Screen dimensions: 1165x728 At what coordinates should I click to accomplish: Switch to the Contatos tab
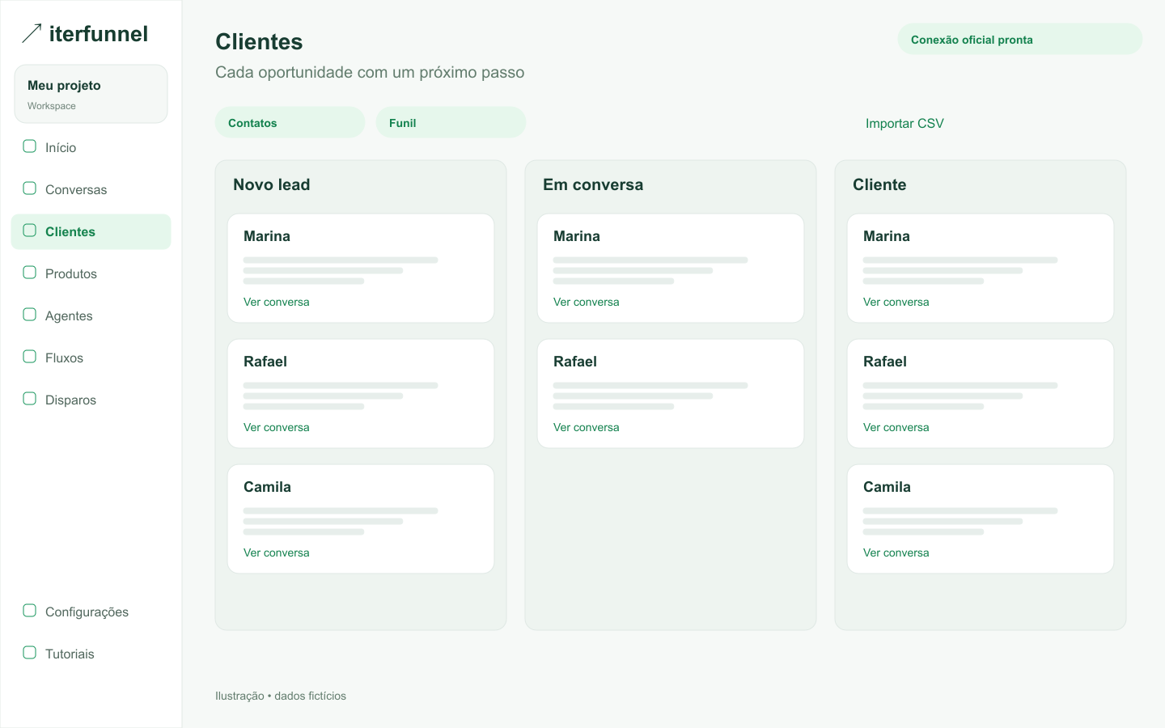pyautogui.click(x=290, y=122)
